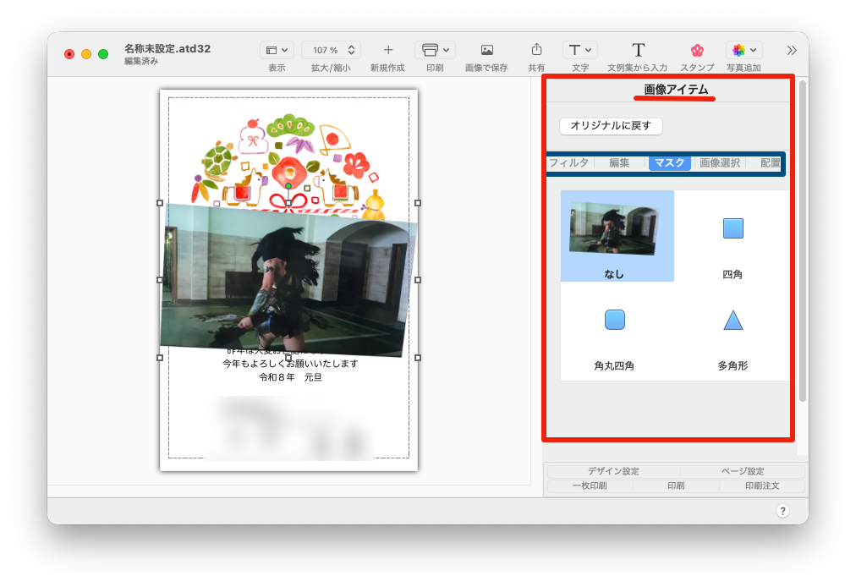Open the 写真追加 photo dropdown
856x587 pixels.
744,50
